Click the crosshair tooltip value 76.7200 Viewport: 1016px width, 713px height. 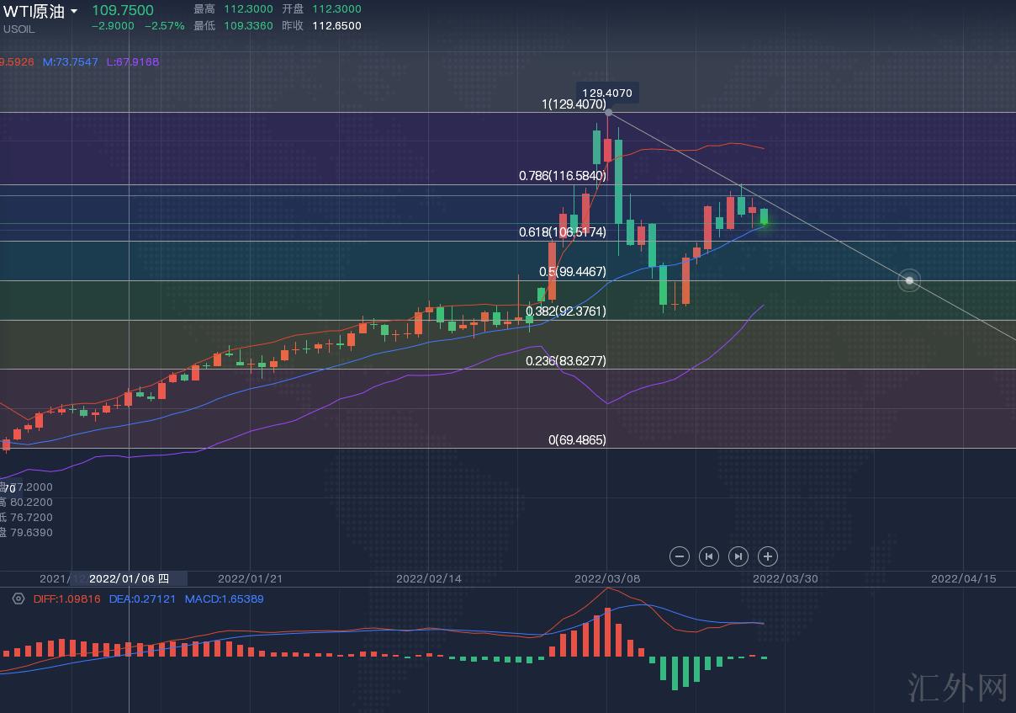pos(31,518)
